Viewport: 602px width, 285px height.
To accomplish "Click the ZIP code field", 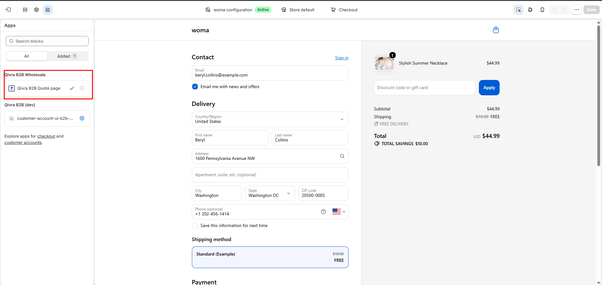I will (x=323, y=193).
